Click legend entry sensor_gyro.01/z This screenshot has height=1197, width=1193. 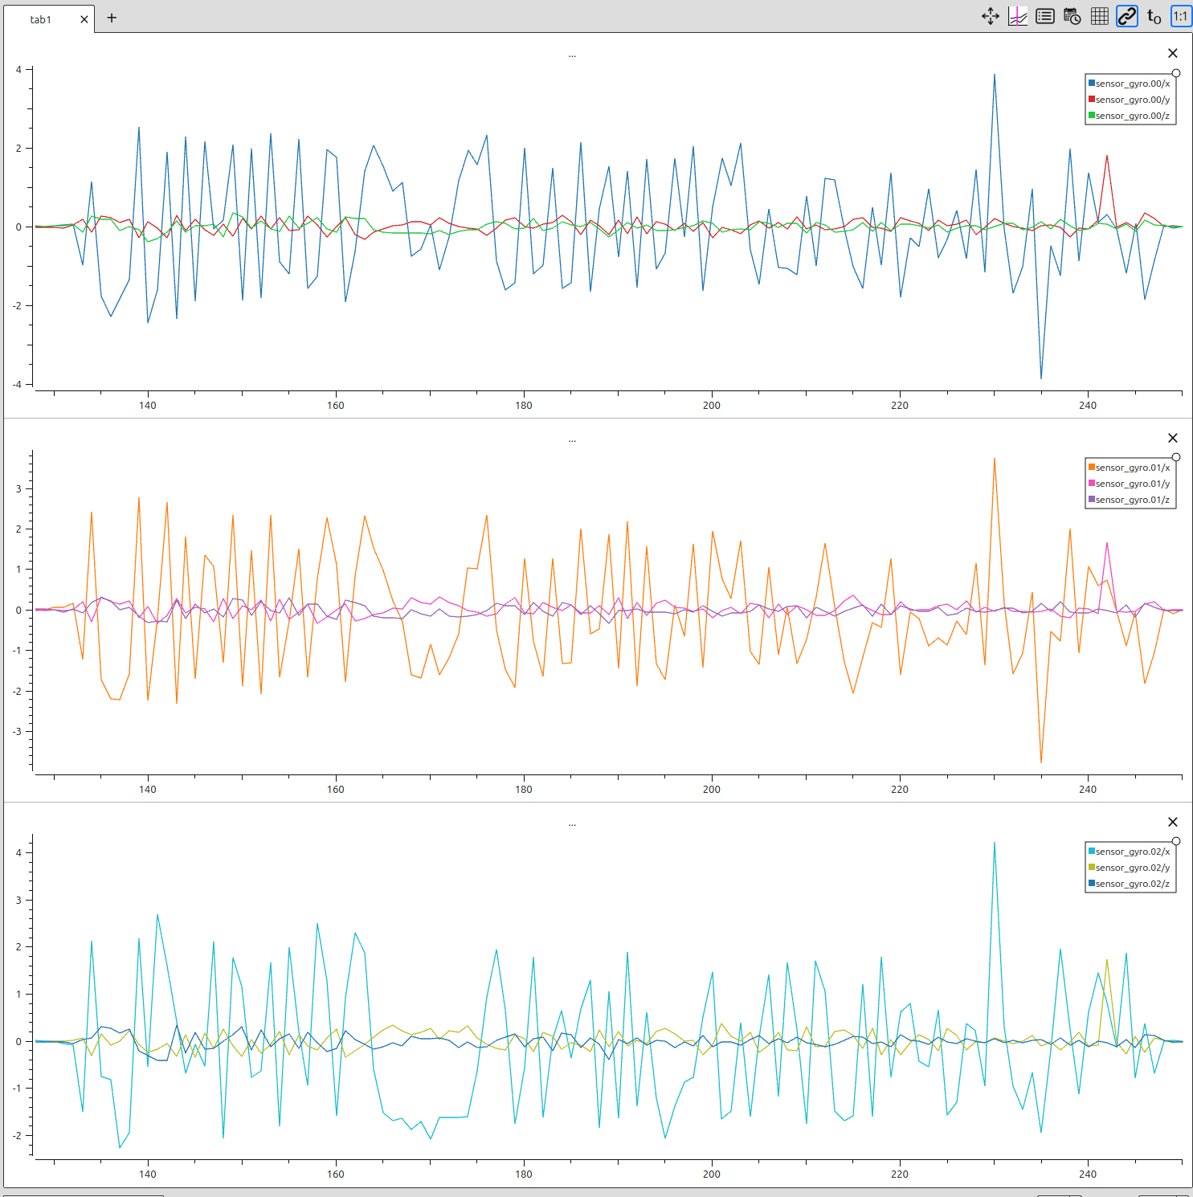(x=1130, y=500)
